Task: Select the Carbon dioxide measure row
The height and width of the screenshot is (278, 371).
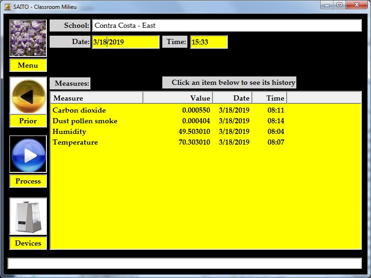Action: [x=79, y=110]
